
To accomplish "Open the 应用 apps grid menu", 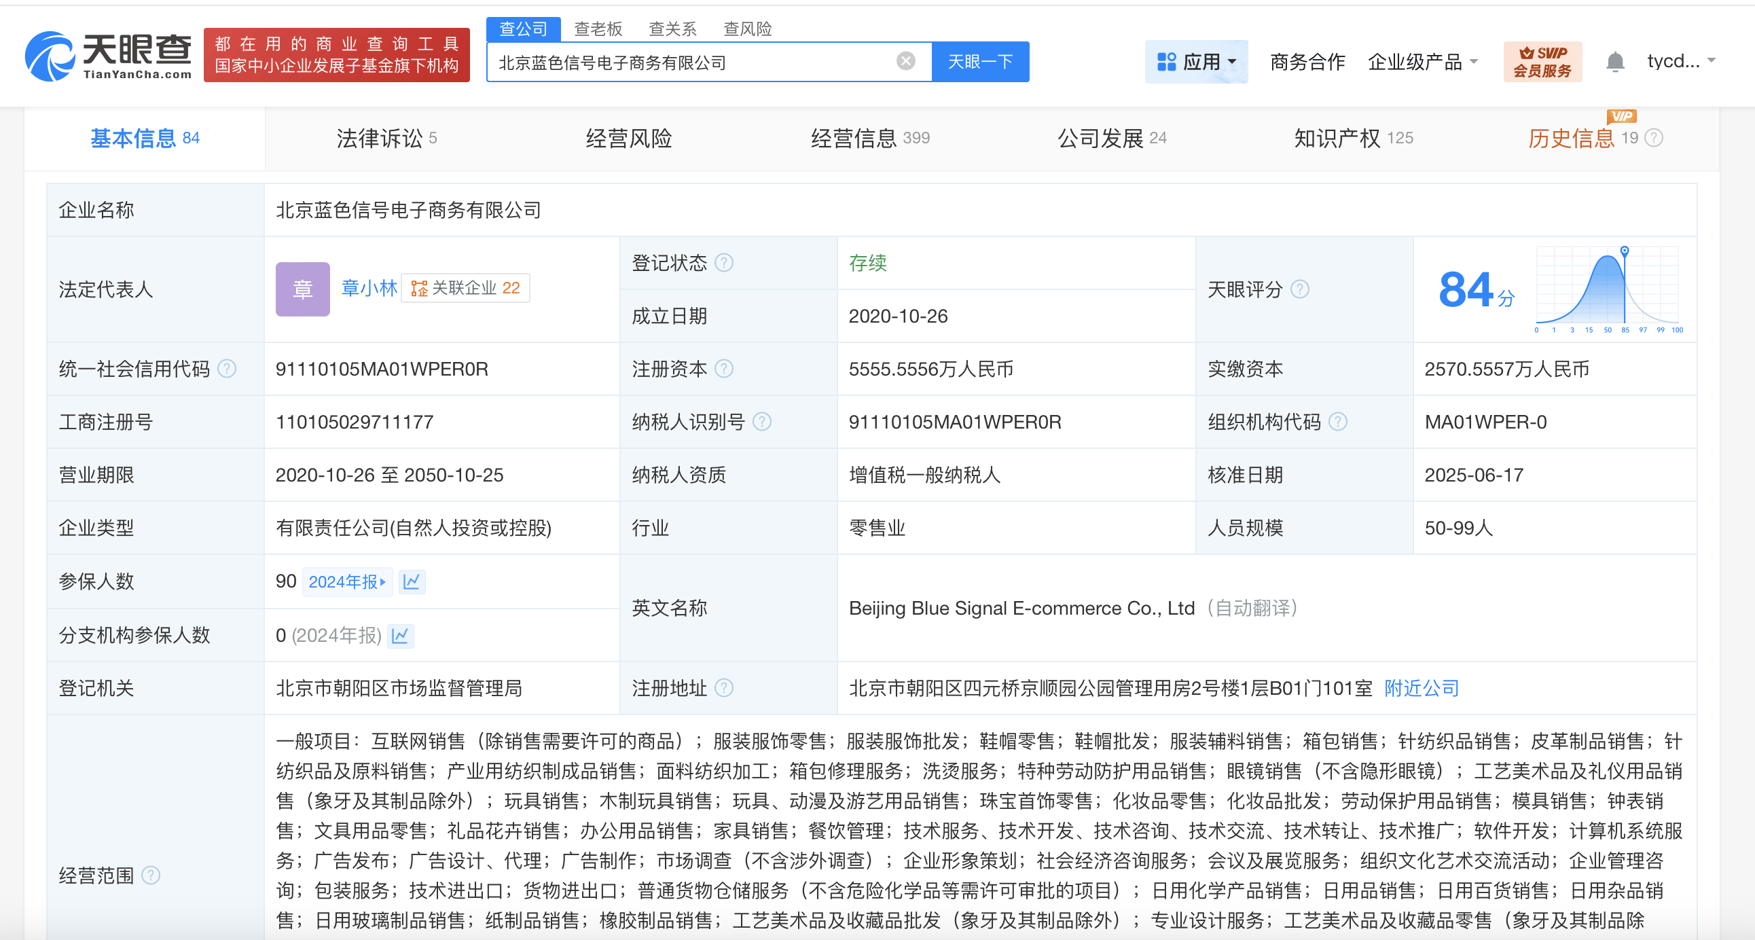I will pos(1196,62).
